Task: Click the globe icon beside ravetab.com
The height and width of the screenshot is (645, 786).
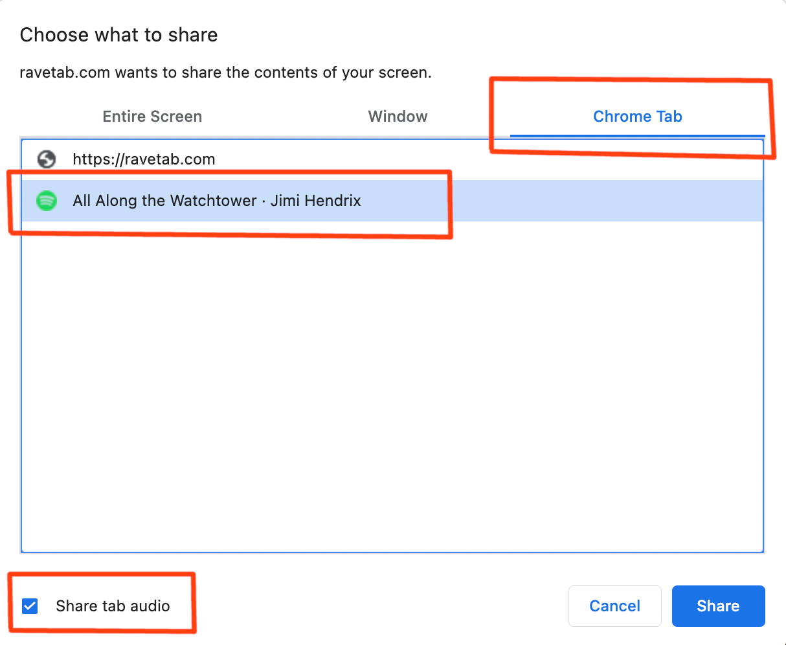Action: pos(47,159)
